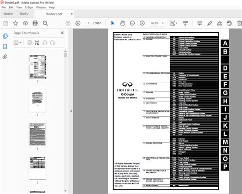The image size is (242, 194).
Task: Open the Window menu
Action: [41, 8]
